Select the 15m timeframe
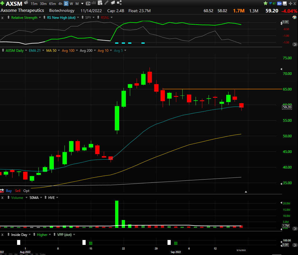Screen dimensions: 298x255 (x=34, y=3)
